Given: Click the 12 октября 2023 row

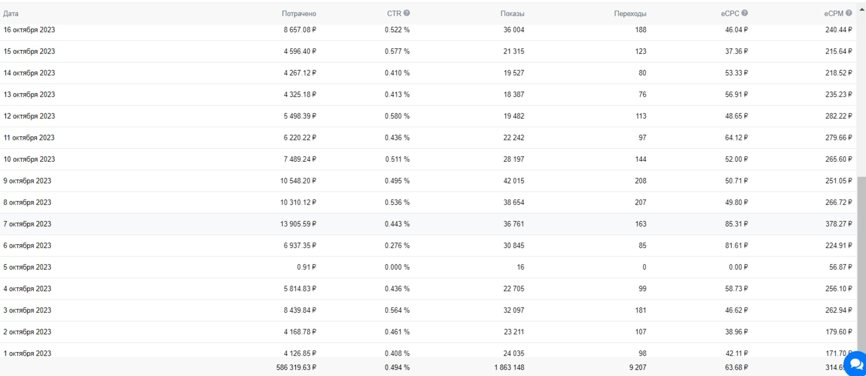Looking at the screenshot, I should 428,116.
